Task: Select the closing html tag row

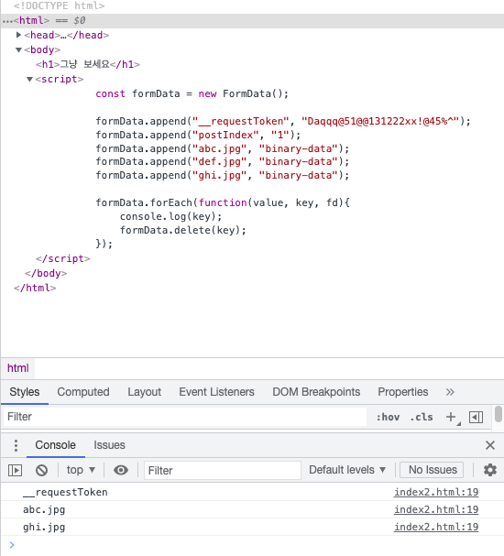Action: pos(35,288)
